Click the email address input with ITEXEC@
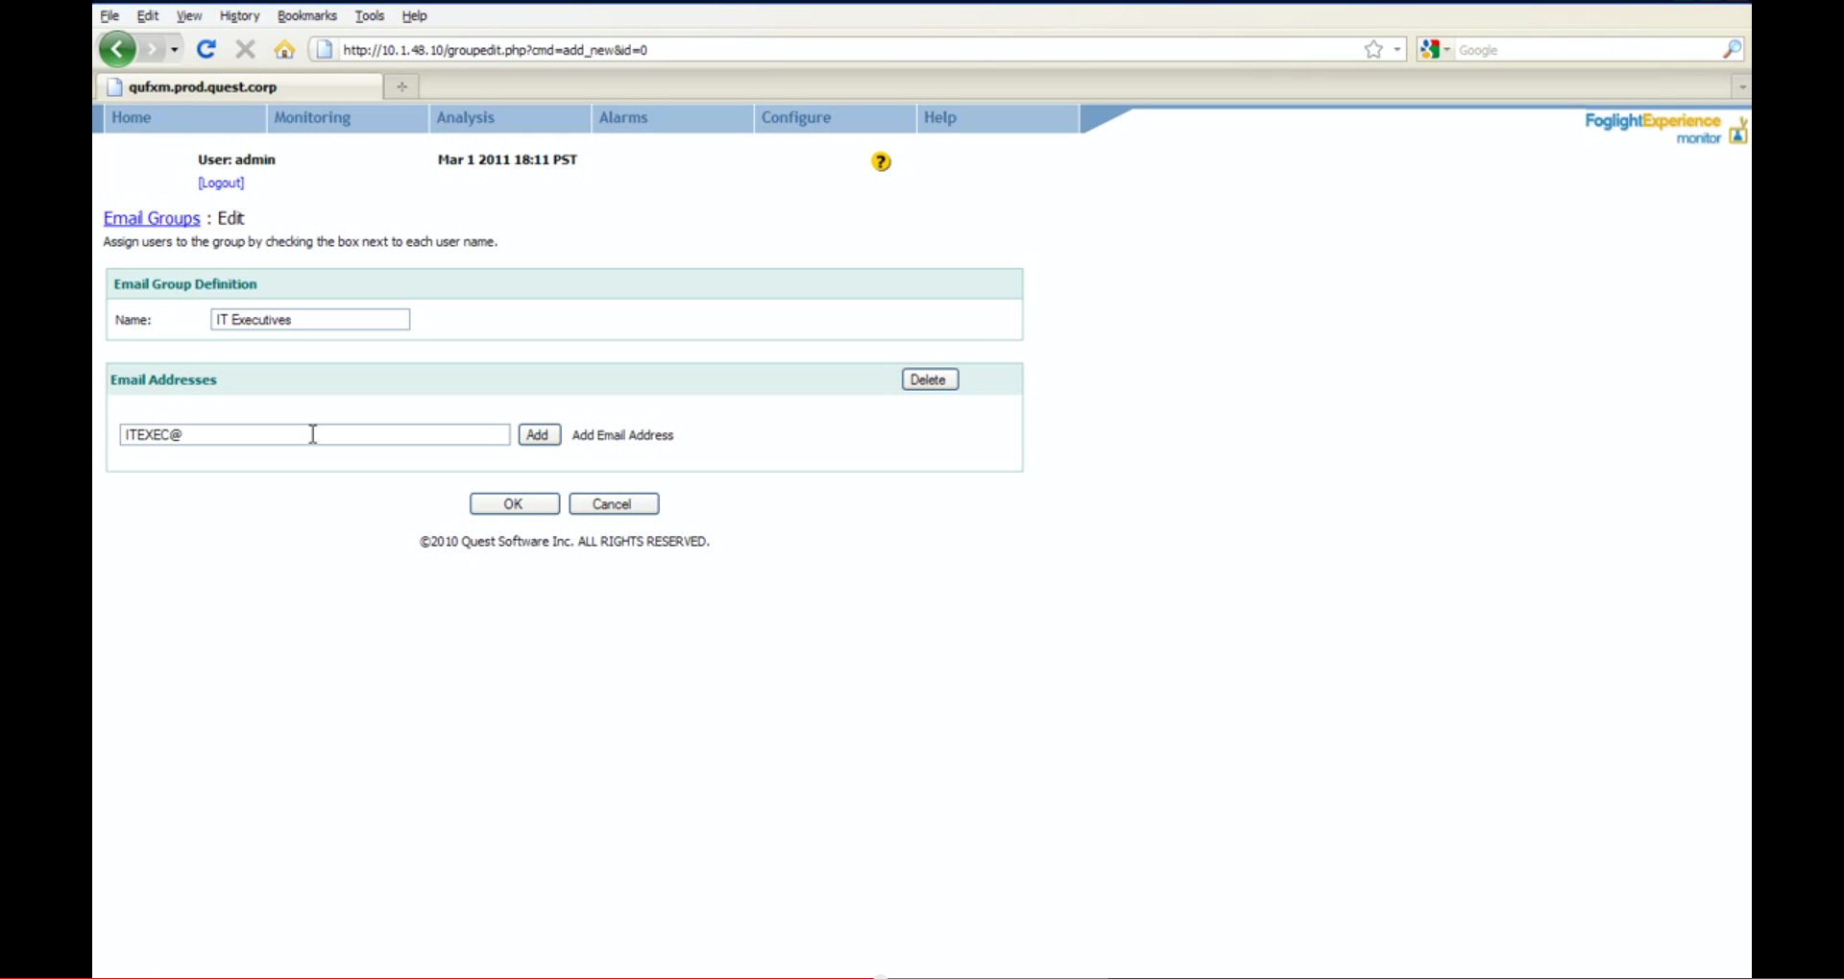The height and width of the screenshot is (979, 1844). pyautogui.click(x=315, y=435)
